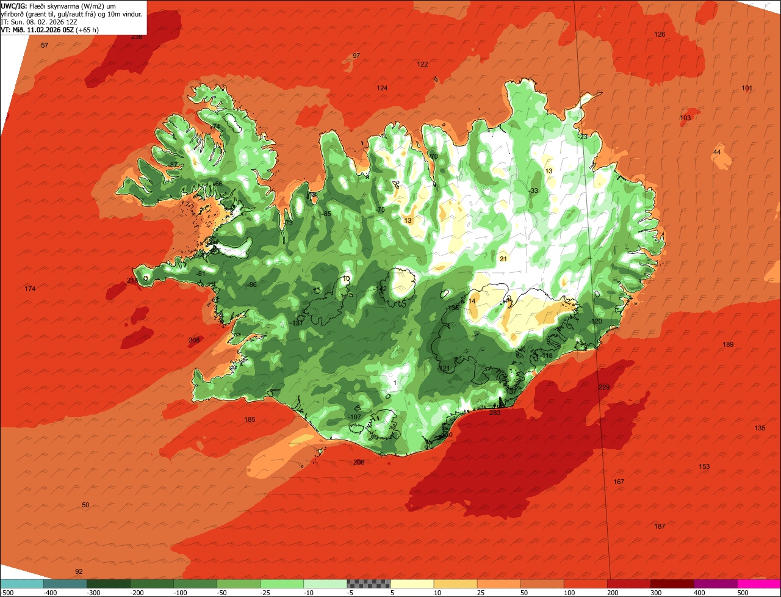The height and width of the screenshot is (597, 781).
Task: Click the "(+65 h)" forecast offset text
Action: (x=88, y=29)
